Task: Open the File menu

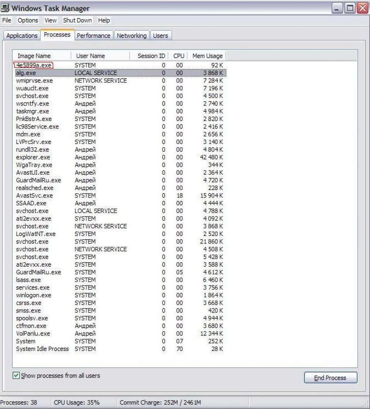Action: (7, 20)
